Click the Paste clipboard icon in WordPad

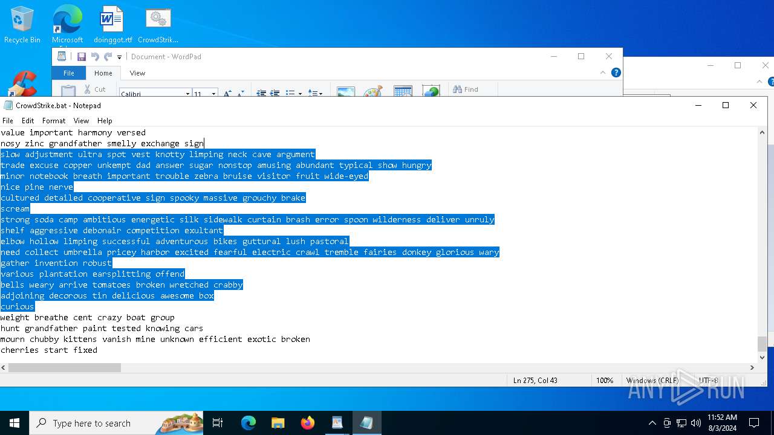tap(68, 91)
